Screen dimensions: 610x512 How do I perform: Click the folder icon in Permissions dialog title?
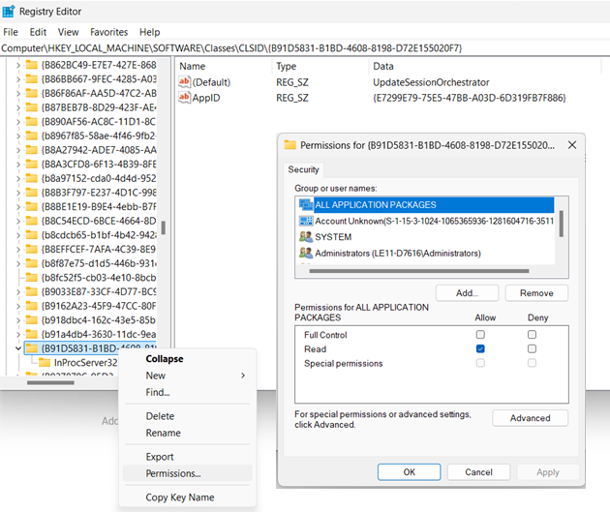point(290,145)
